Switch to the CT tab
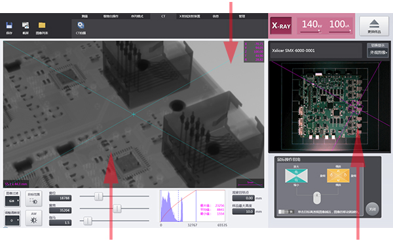This screenshot has height=241, width=393. tap(163, 16)
